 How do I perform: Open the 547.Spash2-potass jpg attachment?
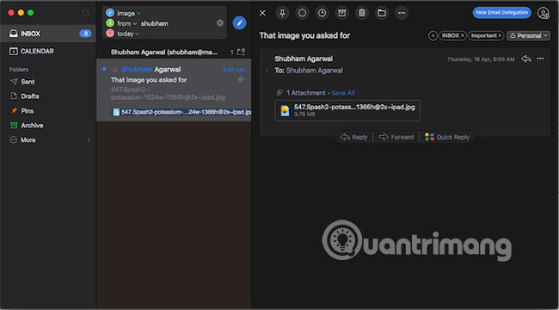[347, 111]
